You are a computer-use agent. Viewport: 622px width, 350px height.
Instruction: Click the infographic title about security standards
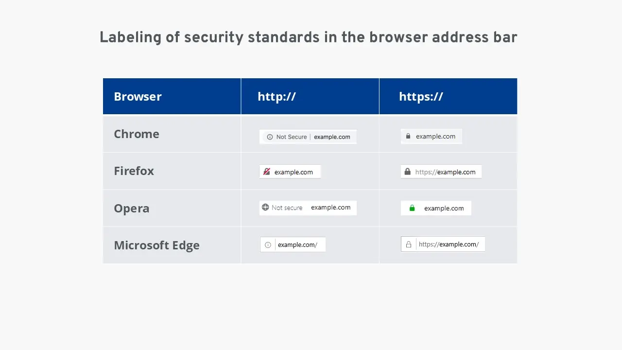(x=308, y=37)
